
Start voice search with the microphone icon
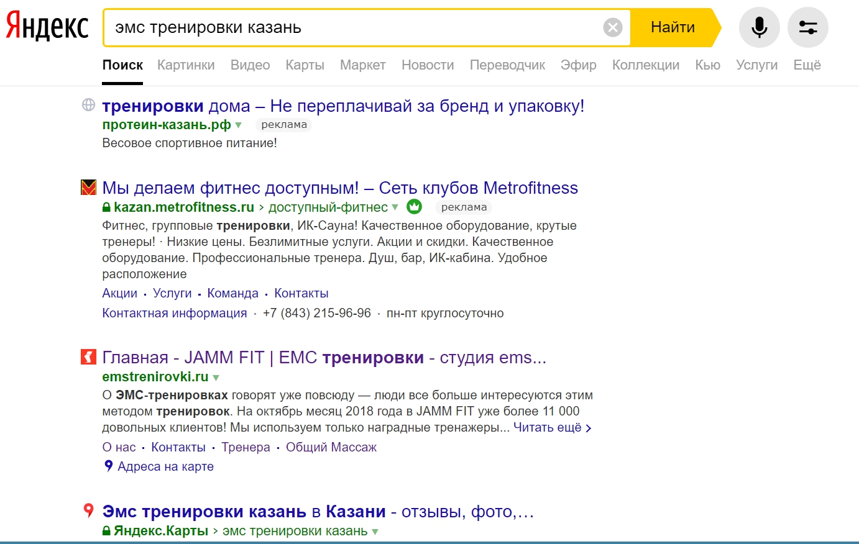tap(759, 27)
